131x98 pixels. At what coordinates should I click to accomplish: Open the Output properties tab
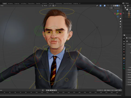click(124, 44)
